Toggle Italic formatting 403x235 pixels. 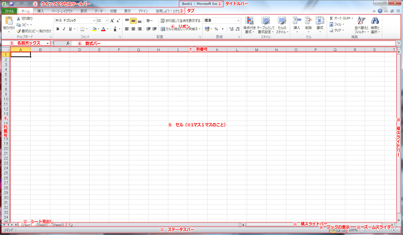64,29
